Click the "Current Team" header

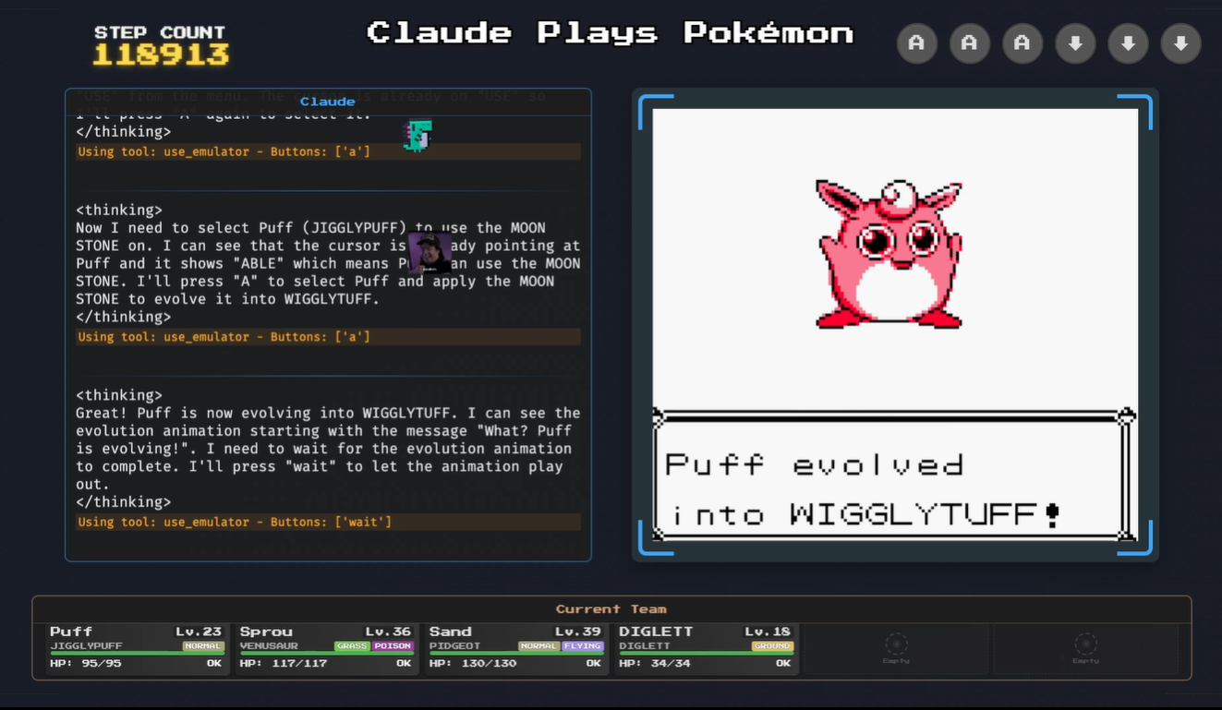[x=611, y=609]
